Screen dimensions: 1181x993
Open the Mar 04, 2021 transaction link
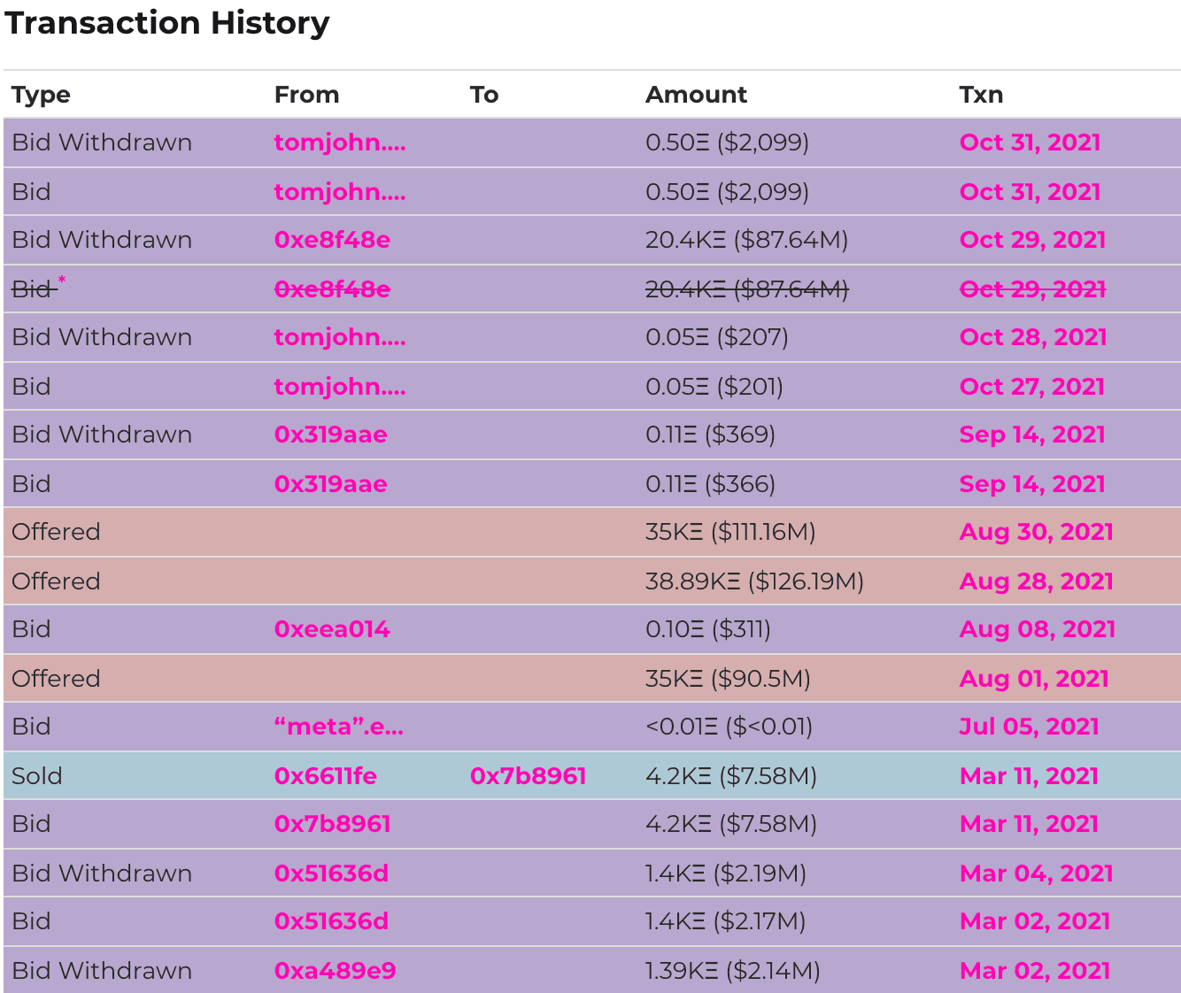coord(1036,874)
